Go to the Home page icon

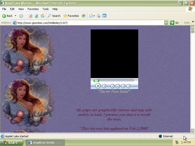42,16
